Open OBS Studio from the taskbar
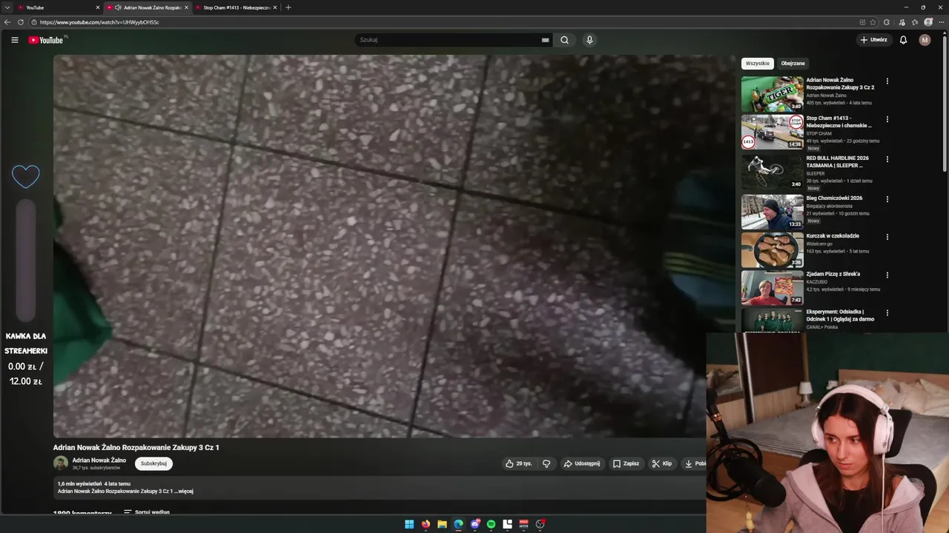Screen dimensions: 949x533 [x=540, y=524]
